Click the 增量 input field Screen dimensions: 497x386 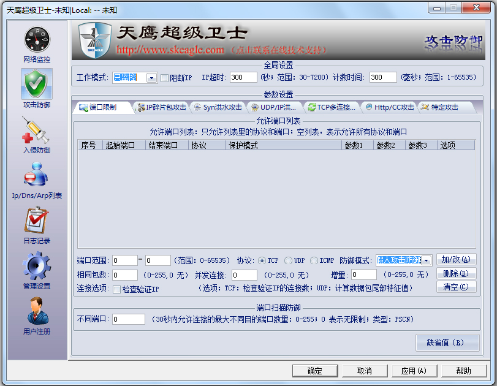(364, 274)
